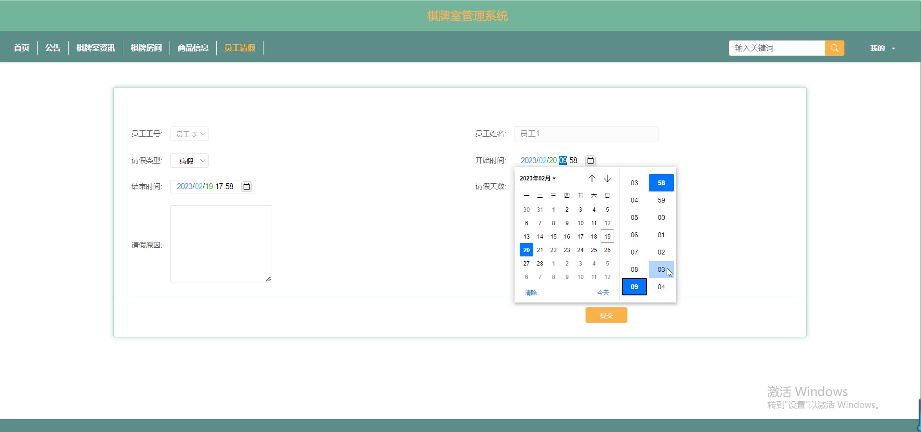
Task: Select February 25 in the calendar
Action: point(594,250)
